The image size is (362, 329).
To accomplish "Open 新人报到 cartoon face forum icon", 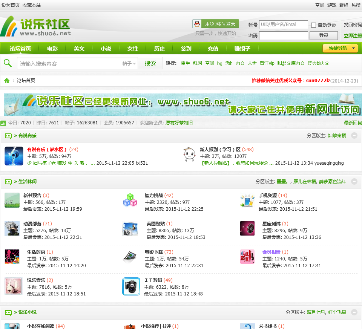I will tap(189, 155).
